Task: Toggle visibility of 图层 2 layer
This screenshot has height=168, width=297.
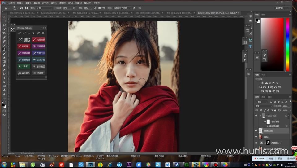Action: coord(256,137)
